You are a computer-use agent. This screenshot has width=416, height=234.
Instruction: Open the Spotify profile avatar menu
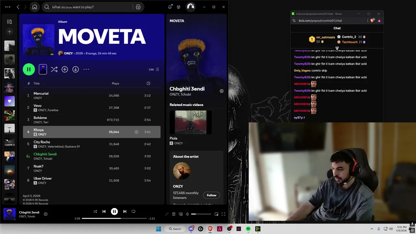point(190,7)
